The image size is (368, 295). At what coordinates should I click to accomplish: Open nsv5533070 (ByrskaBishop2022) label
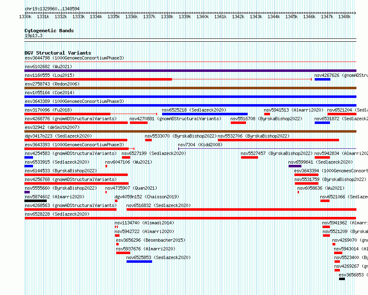pos(181,136)
